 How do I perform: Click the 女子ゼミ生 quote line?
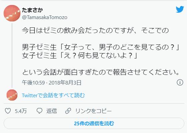80,55
